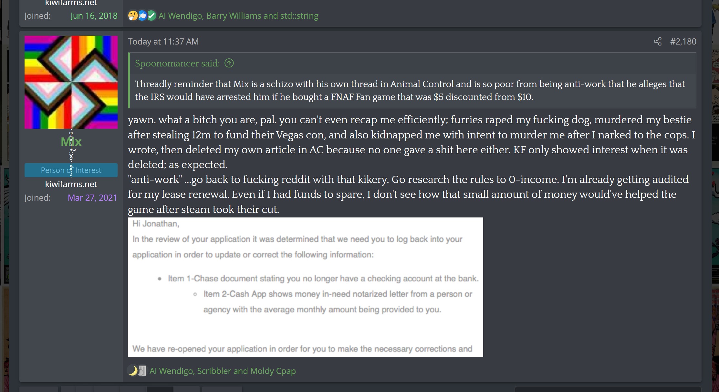Click the green checkmark reaction icon
Image resolution: width=719 pixels, height=392 pixels.
point(151,15)
